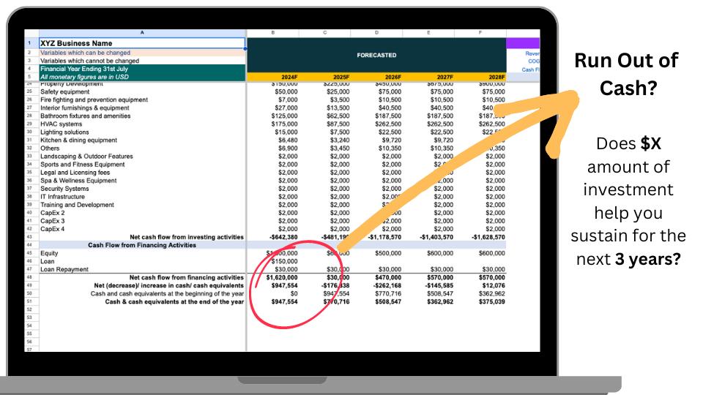703x395 pixels.
Task: Click the FORECASTED merged header
Action: pos(376,55)
